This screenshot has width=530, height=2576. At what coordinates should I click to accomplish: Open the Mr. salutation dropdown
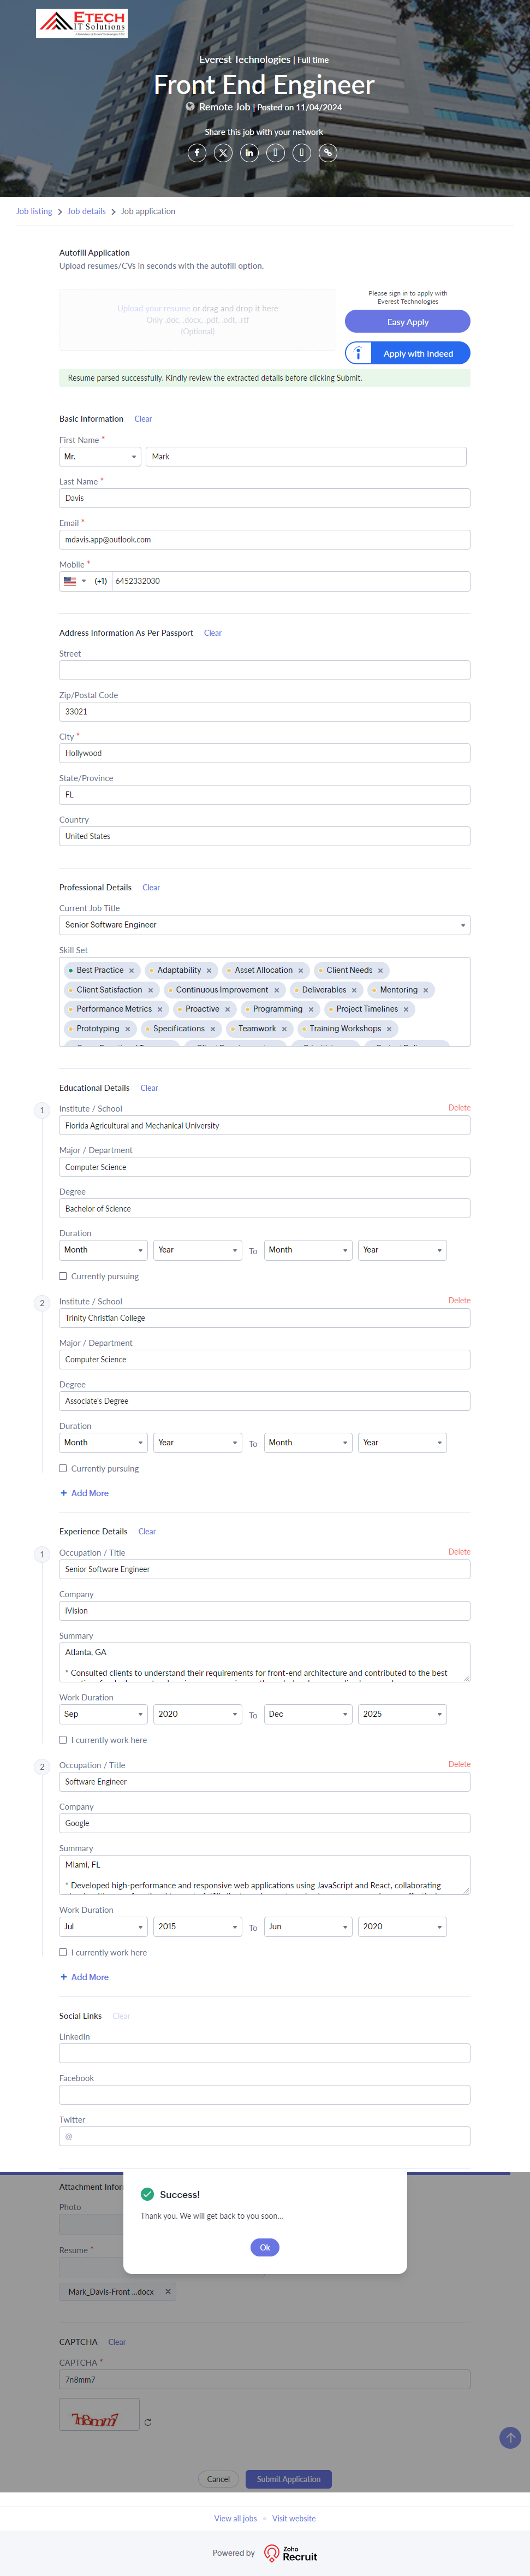tap(100, 457)
